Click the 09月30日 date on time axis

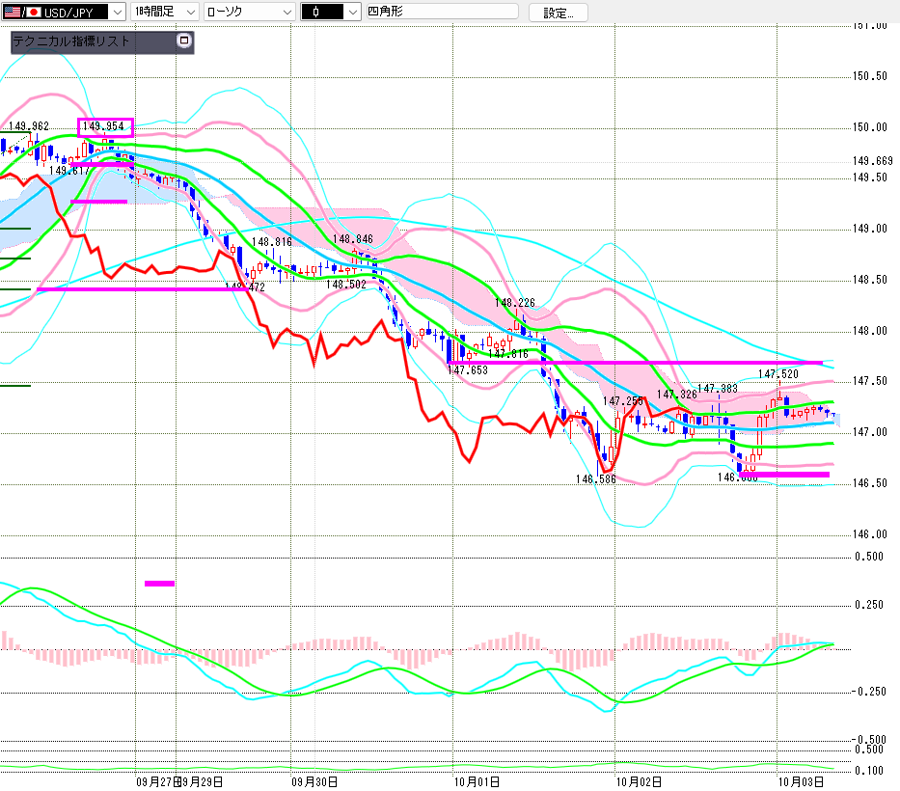[x=314, y=781]
